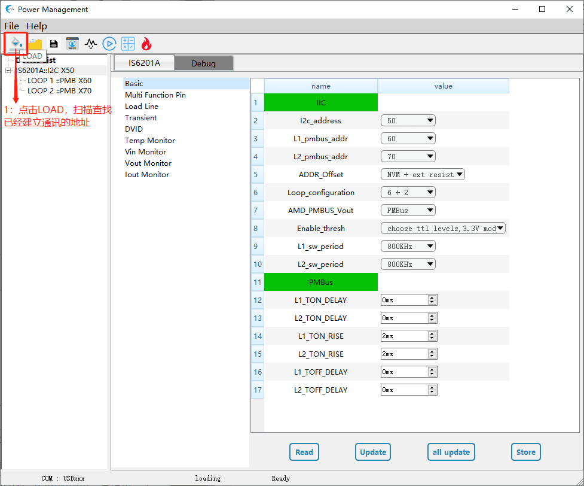Expand the Loop_configuration dropdown
The width and height of the screenshot is (584, 486).
pyautogui.click(x=408, y=193)
